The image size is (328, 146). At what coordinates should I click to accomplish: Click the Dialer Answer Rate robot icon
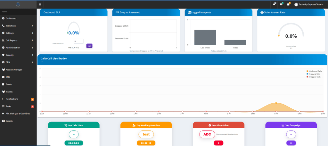pos(262,12)
